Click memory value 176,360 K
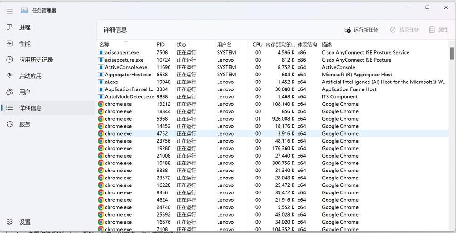This screenshot has height=233, width=456. (x=283, y=148)
